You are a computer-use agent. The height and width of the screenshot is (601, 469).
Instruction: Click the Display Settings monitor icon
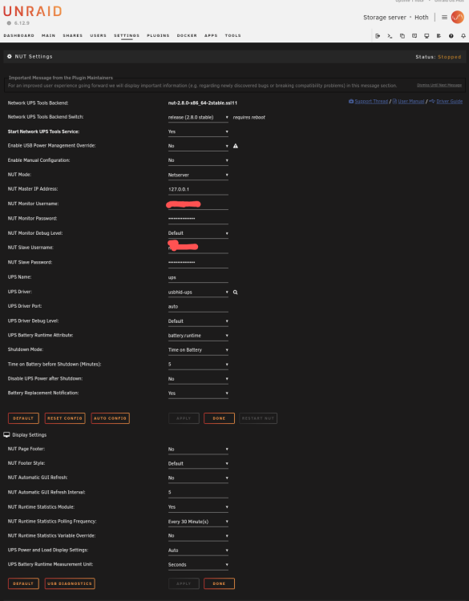pos(6,434)
